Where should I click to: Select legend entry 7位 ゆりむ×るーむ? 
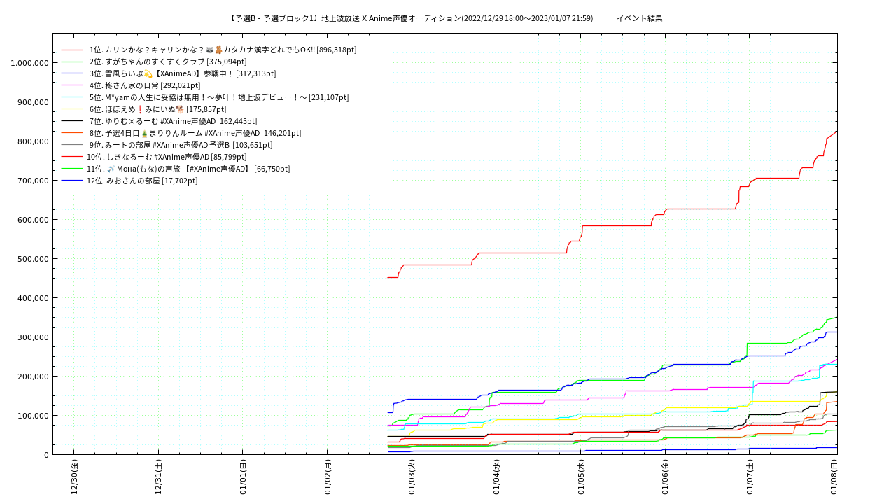point(173,121)
